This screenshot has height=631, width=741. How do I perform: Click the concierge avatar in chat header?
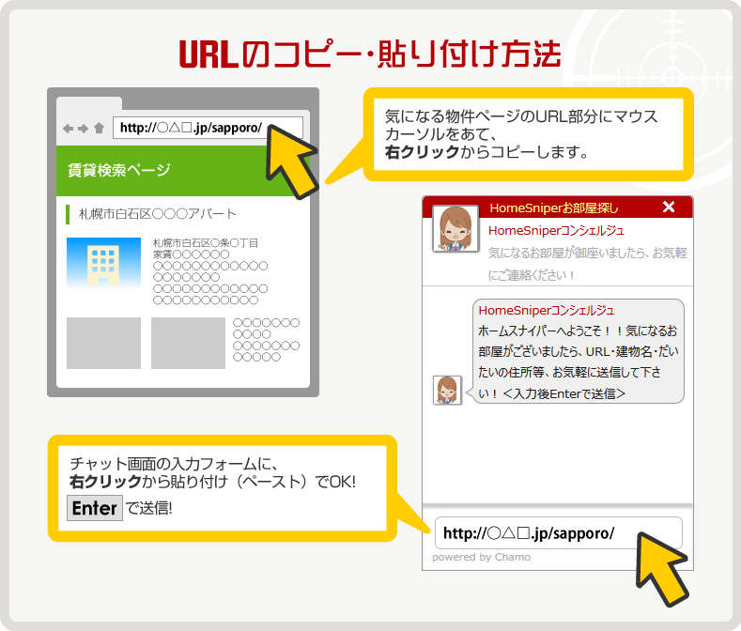pyautogui.click(x=455, y=228)
